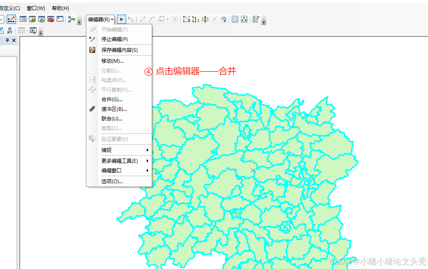The image size is (428, 269).
Task: Open the Create Features window icon
Action: point(256,19)
